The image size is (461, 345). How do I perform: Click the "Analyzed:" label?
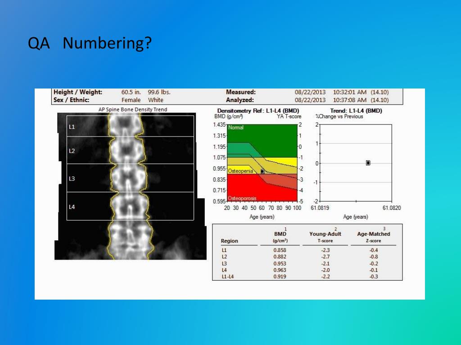(240, 100)
